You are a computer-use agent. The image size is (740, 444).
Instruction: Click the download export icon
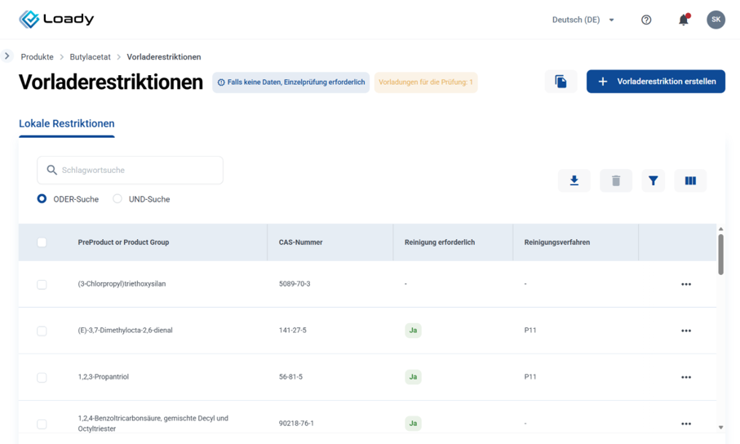click(x=574, y=180)
